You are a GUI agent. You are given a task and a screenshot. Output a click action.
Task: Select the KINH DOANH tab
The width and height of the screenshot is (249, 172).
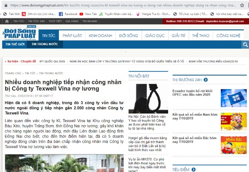[x=101, y=35]
